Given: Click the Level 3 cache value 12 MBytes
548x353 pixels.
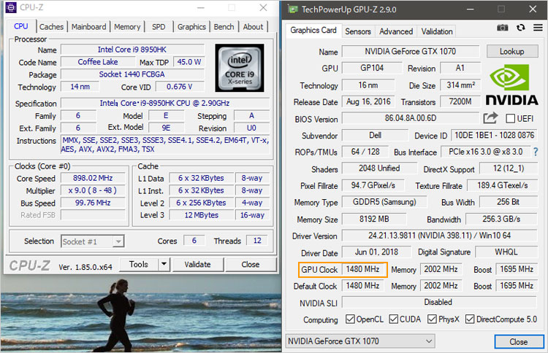Looking at the screenshot, I should [x=202, y=215].
